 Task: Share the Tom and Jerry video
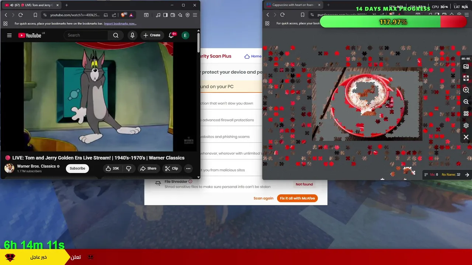(x=148, y=169)
